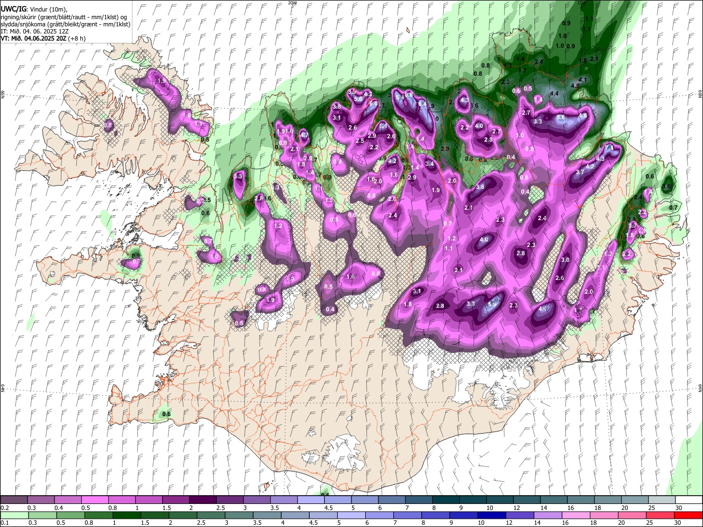Click the red 25–30 rain legend swatch
Image resolution: width=703 pixels, height=527 pixels.
point(660,515)
